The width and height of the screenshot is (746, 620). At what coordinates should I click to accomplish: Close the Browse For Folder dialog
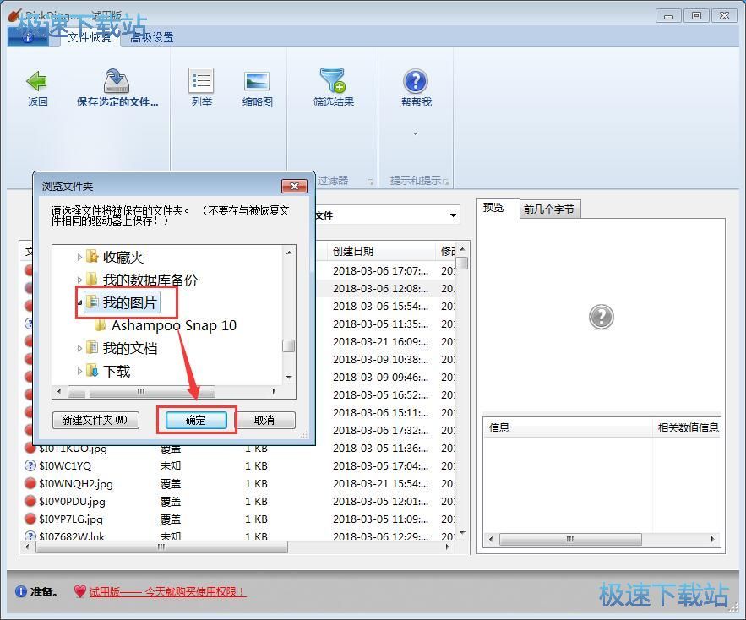(294, 186)
